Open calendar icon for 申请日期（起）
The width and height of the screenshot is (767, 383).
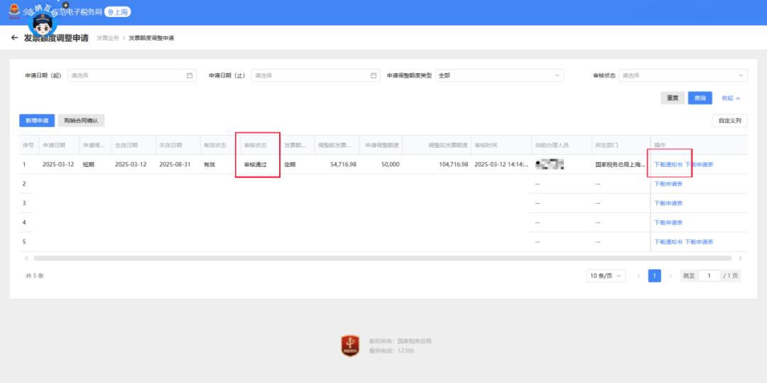click(190, 75)
